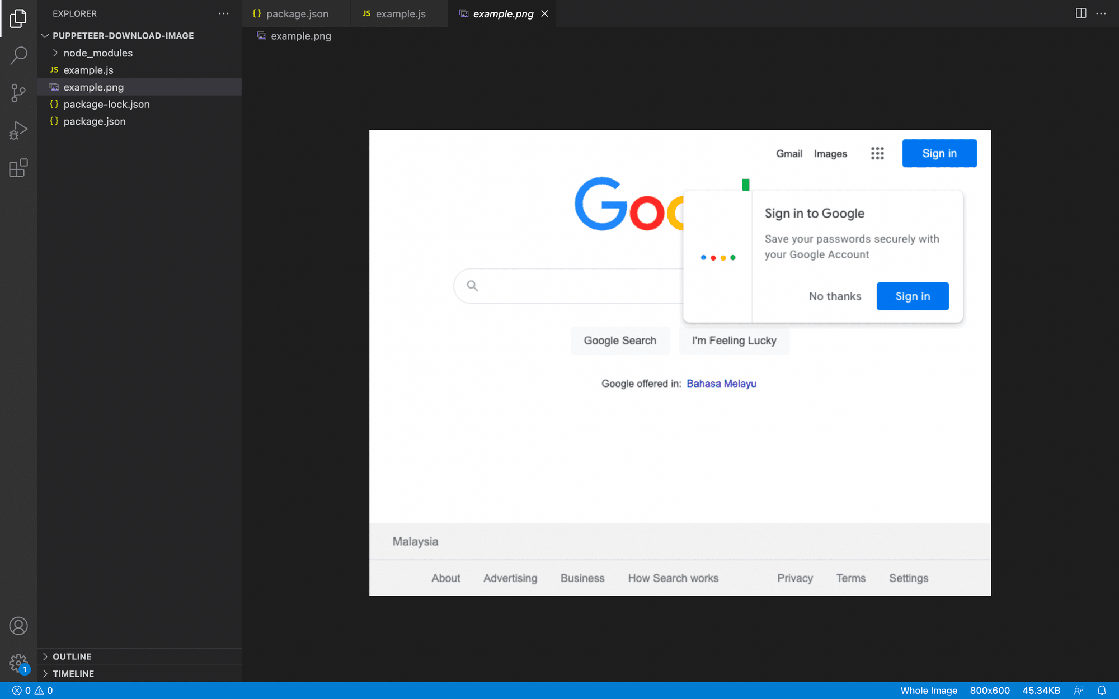Image resolution: width=1119 pixels, height=699 pixels.
Task: Open Run and Debug view
Action: [18, 130]
